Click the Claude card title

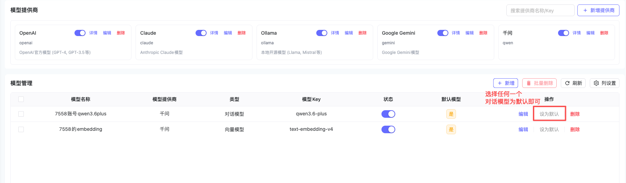[148, 33]
